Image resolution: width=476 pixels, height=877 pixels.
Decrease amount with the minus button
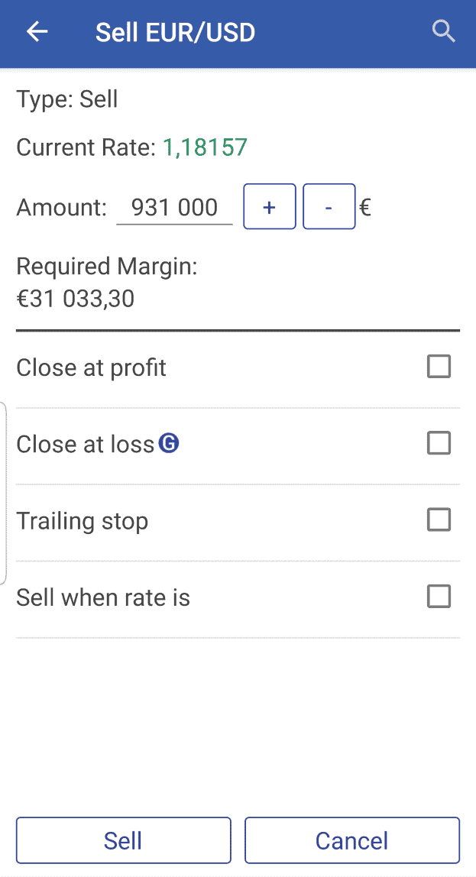pos(329,206)
